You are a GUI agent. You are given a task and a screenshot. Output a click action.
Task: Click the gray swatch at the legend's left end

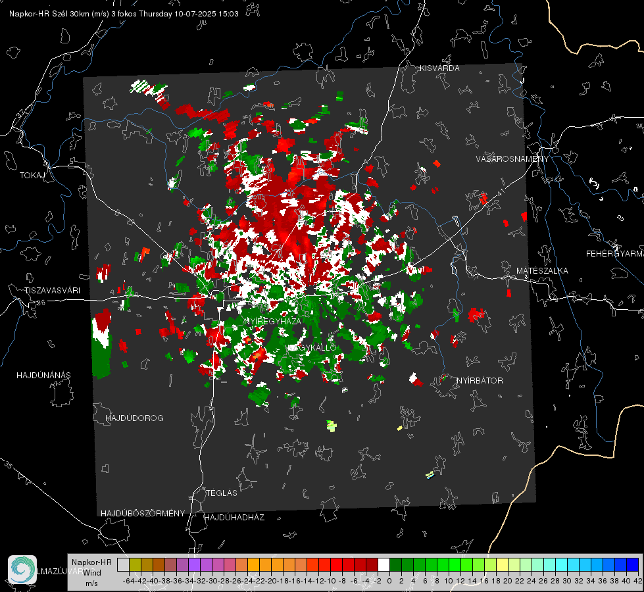[123, 564]
